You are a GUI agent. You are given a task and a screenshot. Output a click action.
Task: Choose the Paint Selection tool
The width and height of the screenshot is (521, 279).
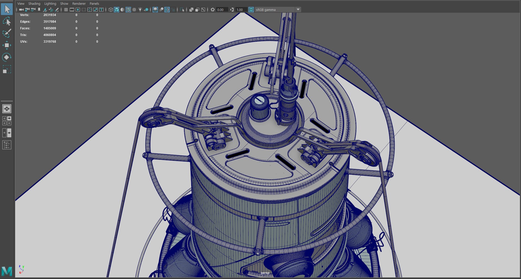(x=7, y=33)
